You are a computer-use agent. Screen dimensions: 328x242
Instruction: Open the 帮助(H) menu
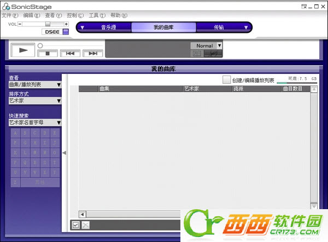coord(119,15)
